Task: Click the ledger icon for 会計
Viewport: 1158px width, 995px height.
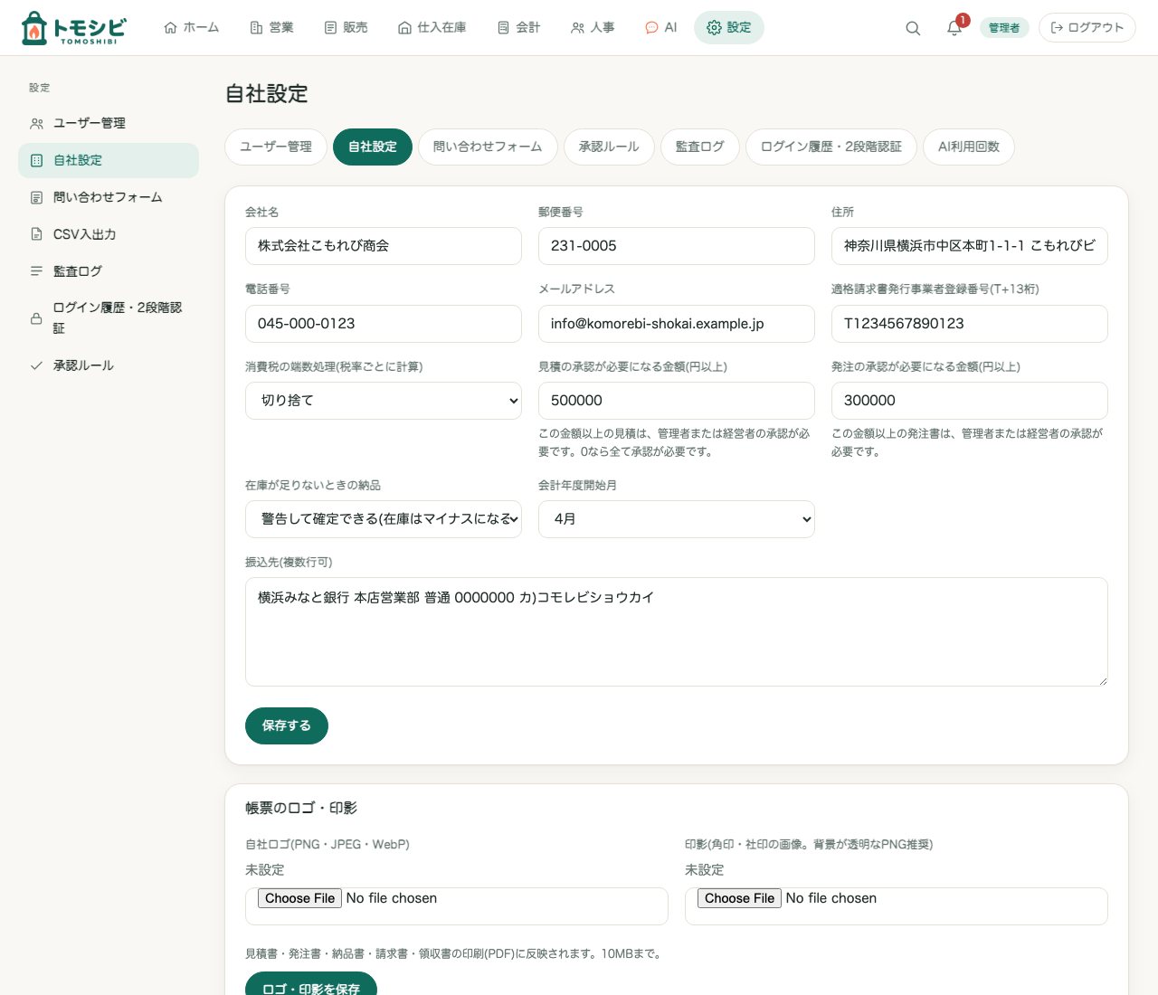Action: 503,28
